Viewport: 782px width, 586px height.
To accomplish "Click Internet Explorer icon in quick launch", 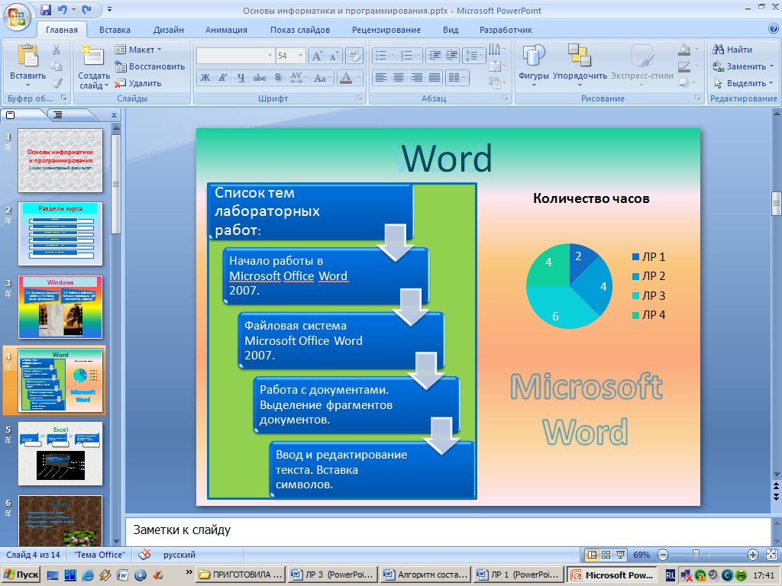I will [87, 575].
